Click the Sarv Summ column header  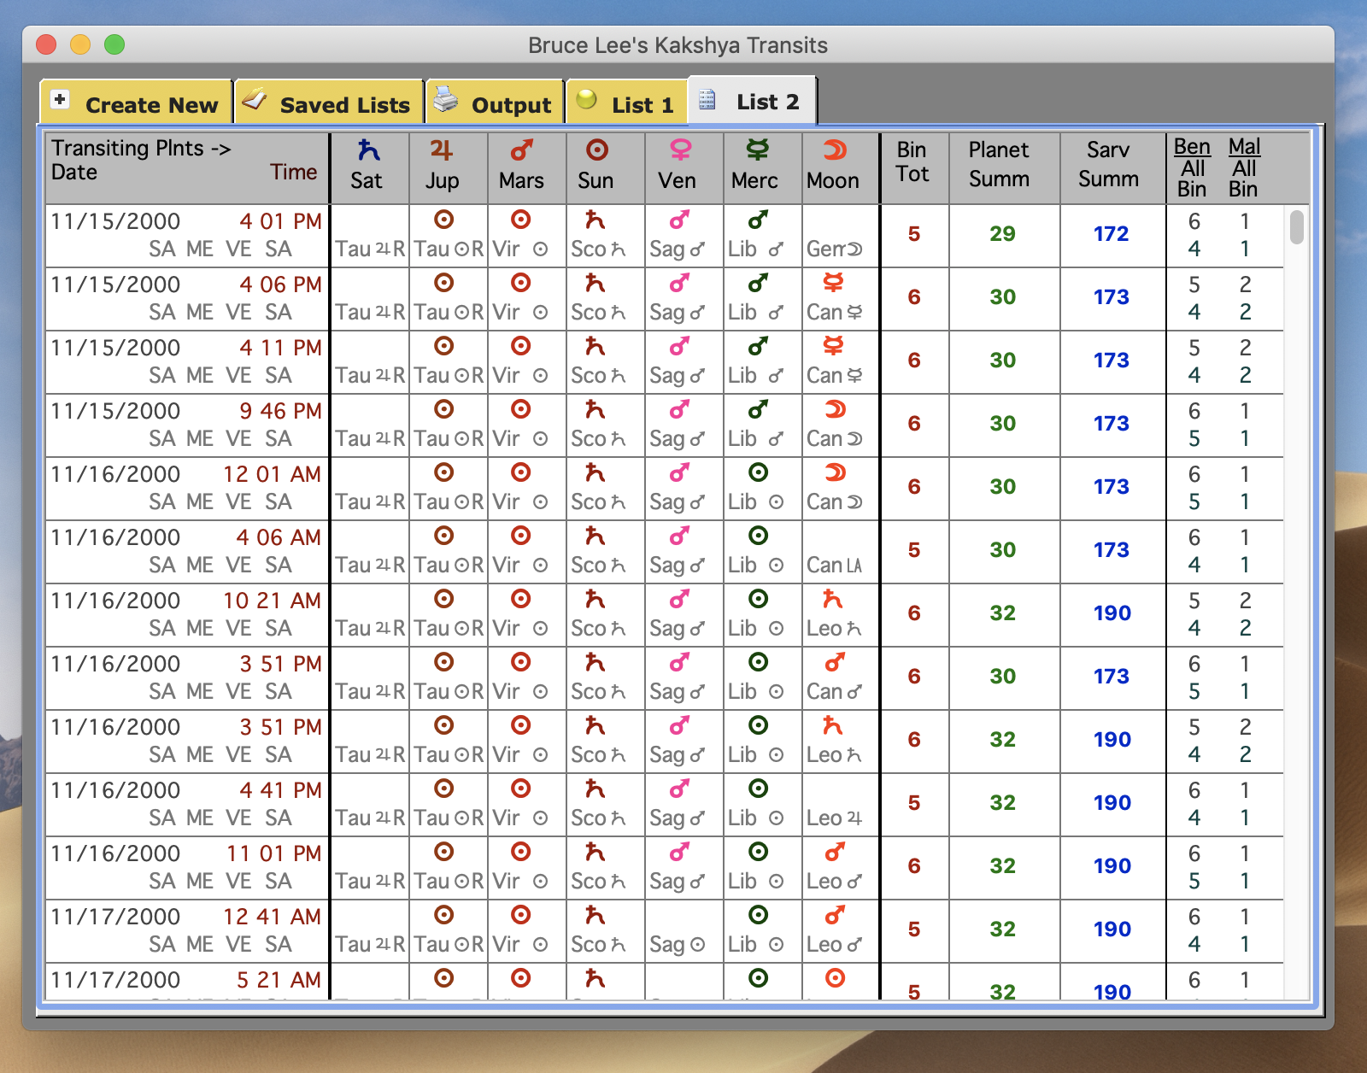[1108, 165]
